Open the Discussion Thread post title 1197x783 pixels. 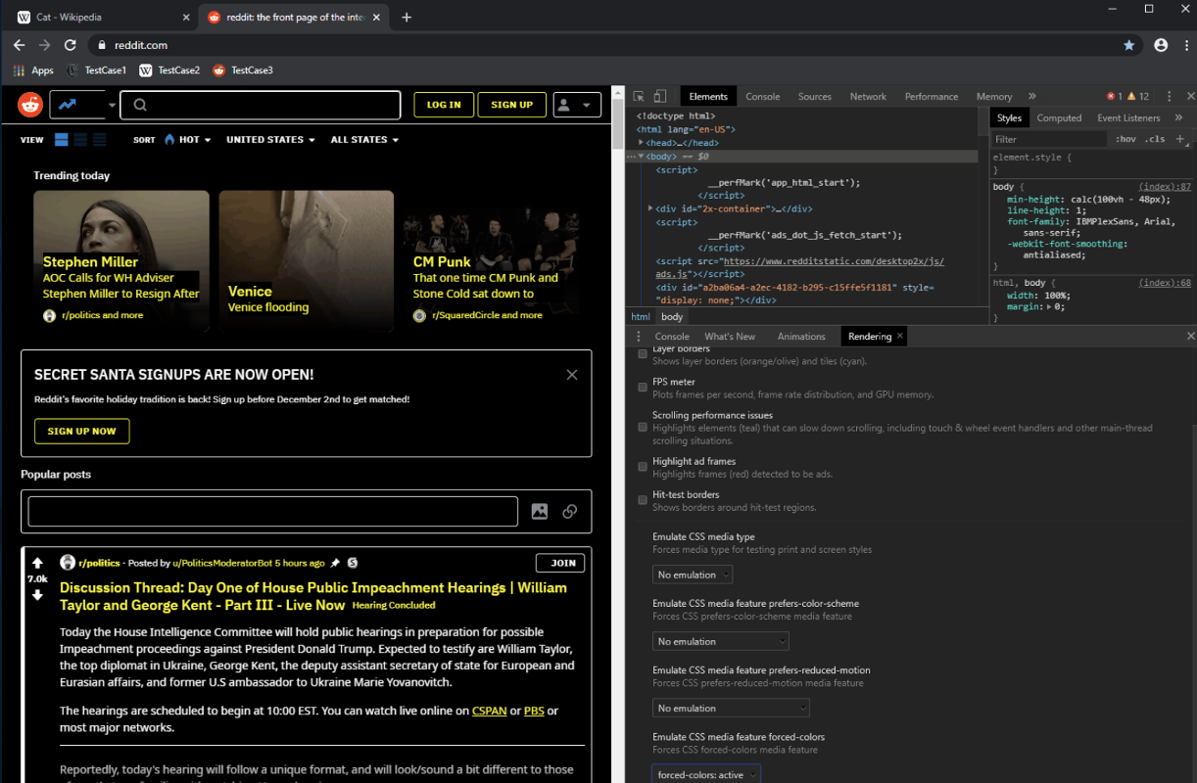click(313, 596)
